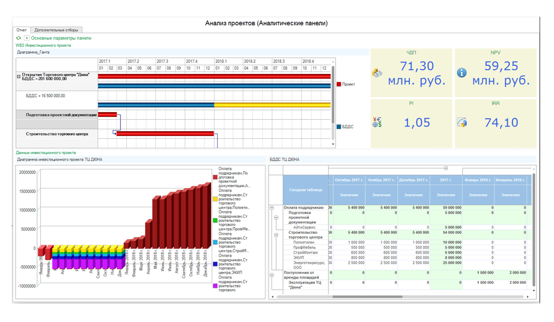
Task: Select the Отчет tab
Action: [22, 30]
